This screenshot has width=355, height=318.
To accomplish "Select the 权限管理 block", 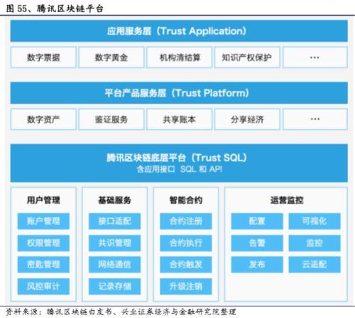I will tap(43, 243).
